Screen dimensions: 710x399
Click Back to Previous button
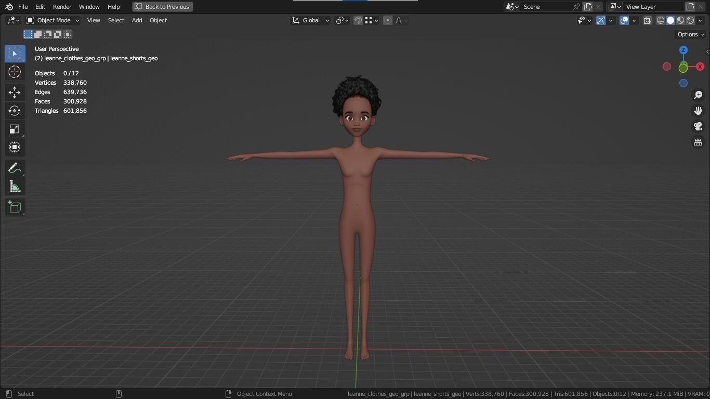[163, 7]
